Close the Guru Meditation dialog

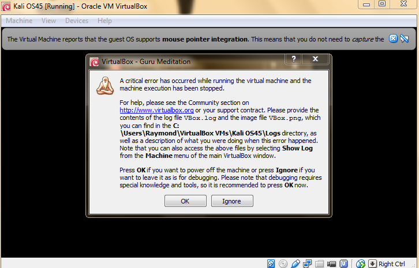315,59
